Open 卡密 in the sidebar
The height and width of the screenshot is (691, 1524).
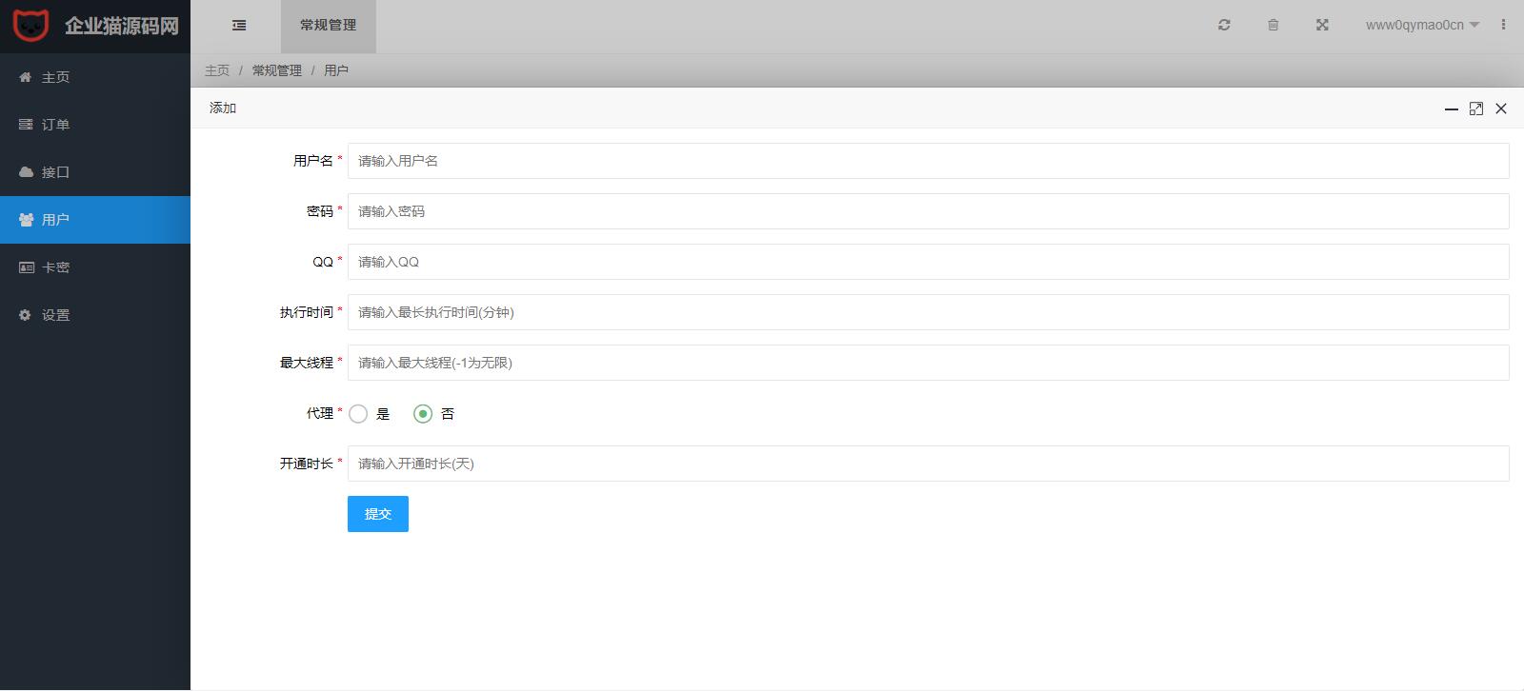point(95,267)
